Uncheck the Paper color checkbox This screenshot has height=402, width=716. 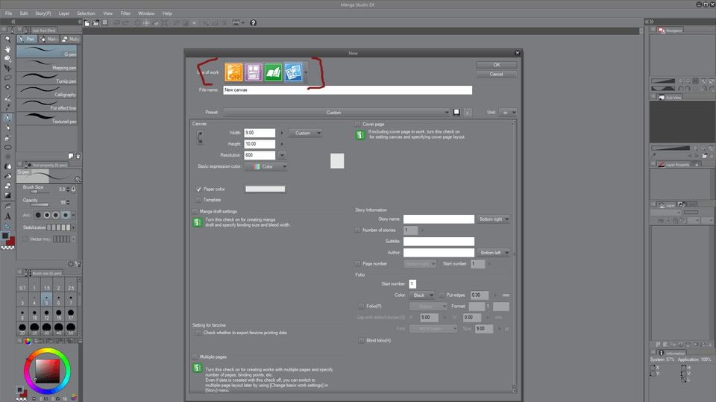[198, 189]
